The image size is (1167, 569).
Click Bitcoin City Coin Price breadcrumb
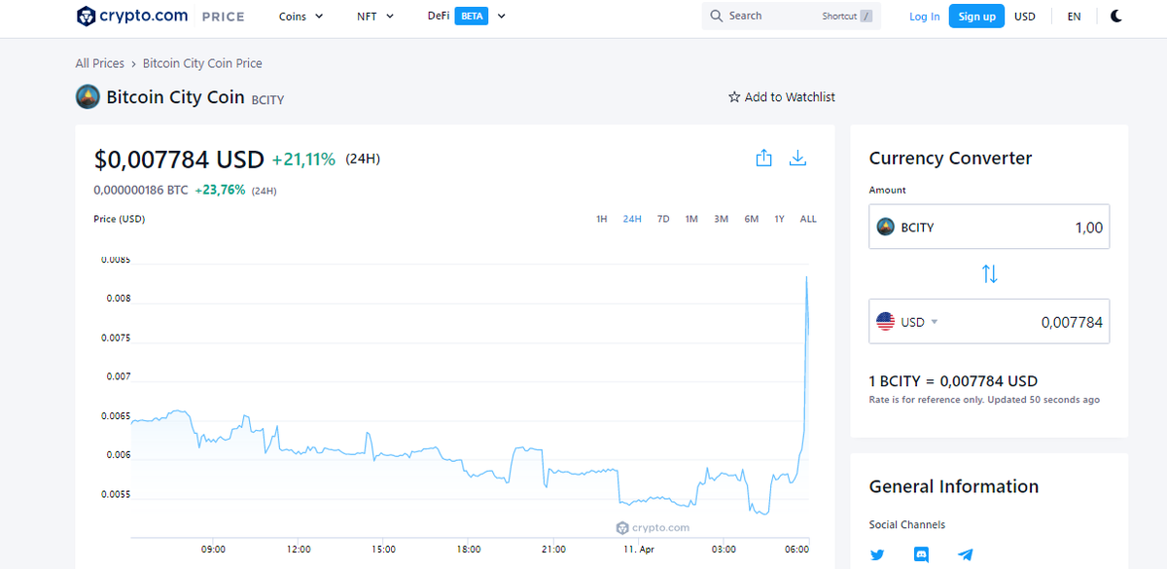point(202,63)
